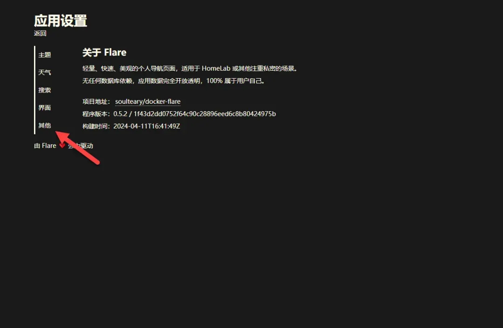Click the red heart icon in footer
The image size is (503, 328).
(62, 146)
